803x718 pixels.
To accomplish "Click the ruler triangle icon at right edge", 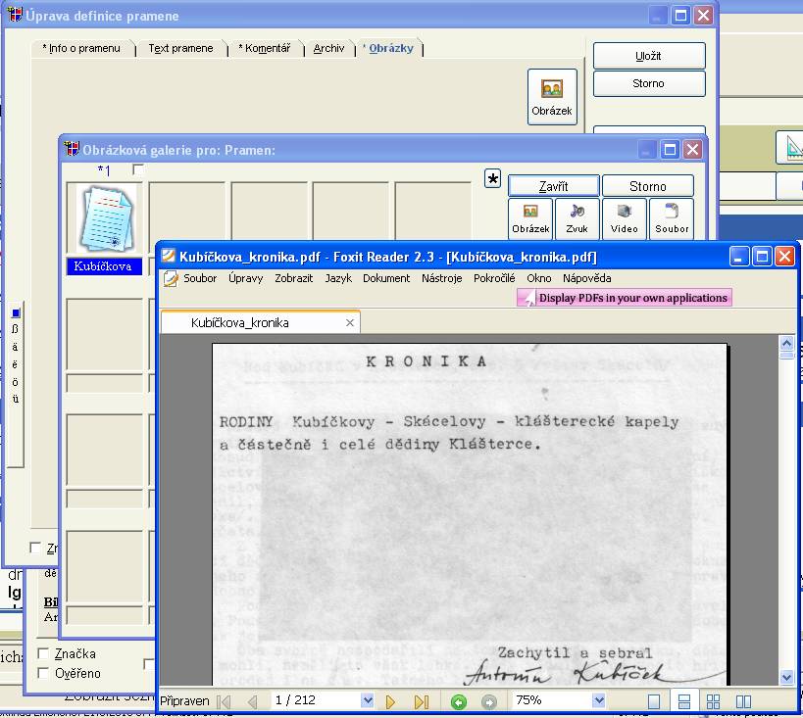I will point(791,148).
